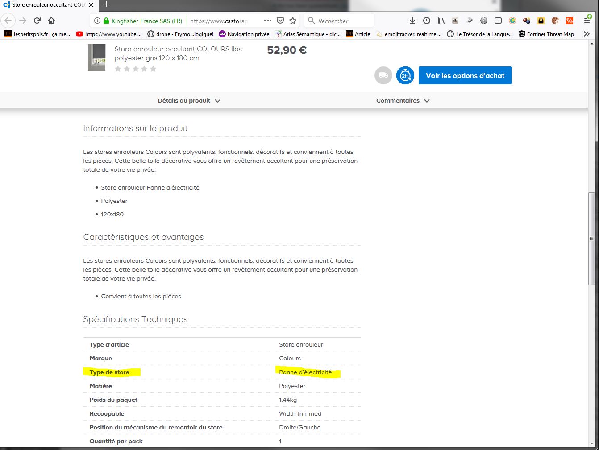Screen dimensions: 599x450
Task: Open the Atlas Sémantique bookmark
Action: [x=308, y=34]
